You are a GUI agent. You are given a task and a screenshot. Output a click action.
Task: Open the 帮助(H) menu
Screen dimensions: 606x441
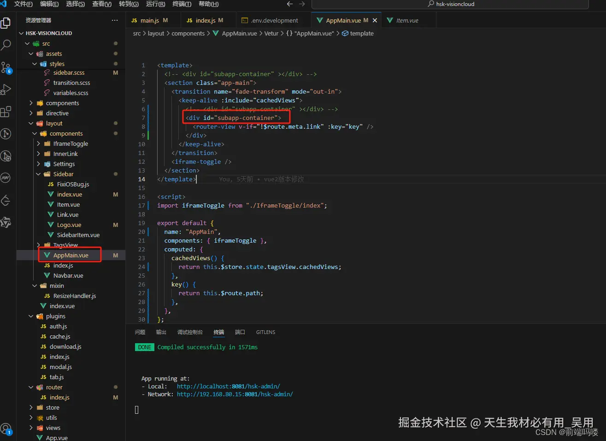point(209,4)
